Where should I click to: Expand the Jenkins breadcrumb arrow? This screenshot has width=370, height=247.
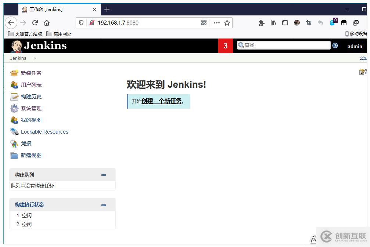point(35,58)
